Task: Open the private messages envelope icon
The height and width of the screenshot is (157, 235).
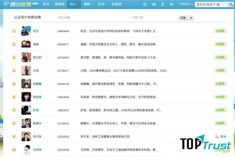Action: [154, 4]
